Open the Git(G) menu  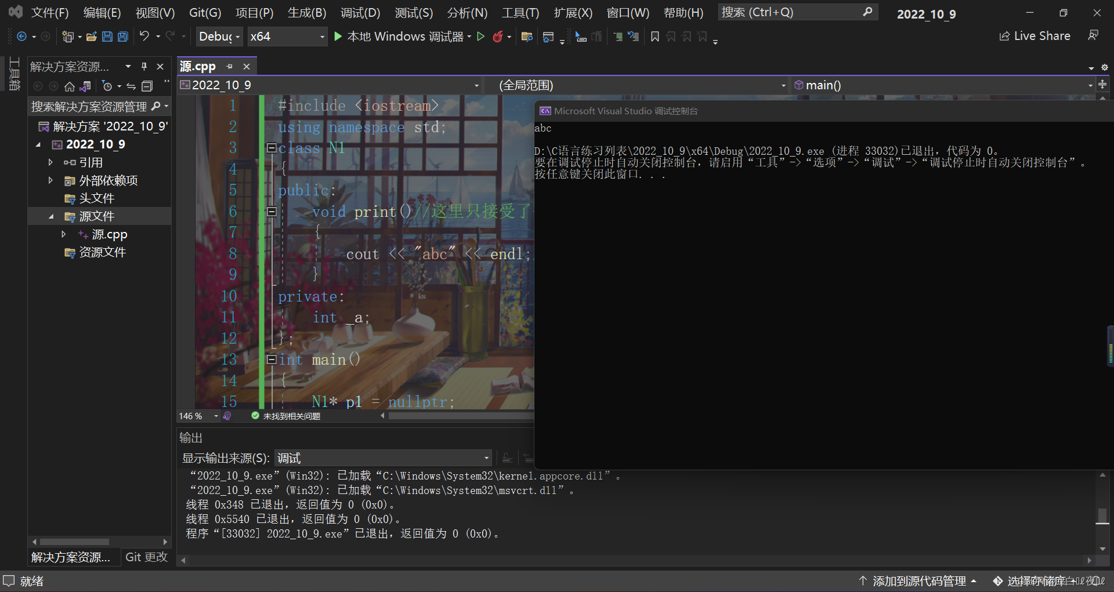205,13
